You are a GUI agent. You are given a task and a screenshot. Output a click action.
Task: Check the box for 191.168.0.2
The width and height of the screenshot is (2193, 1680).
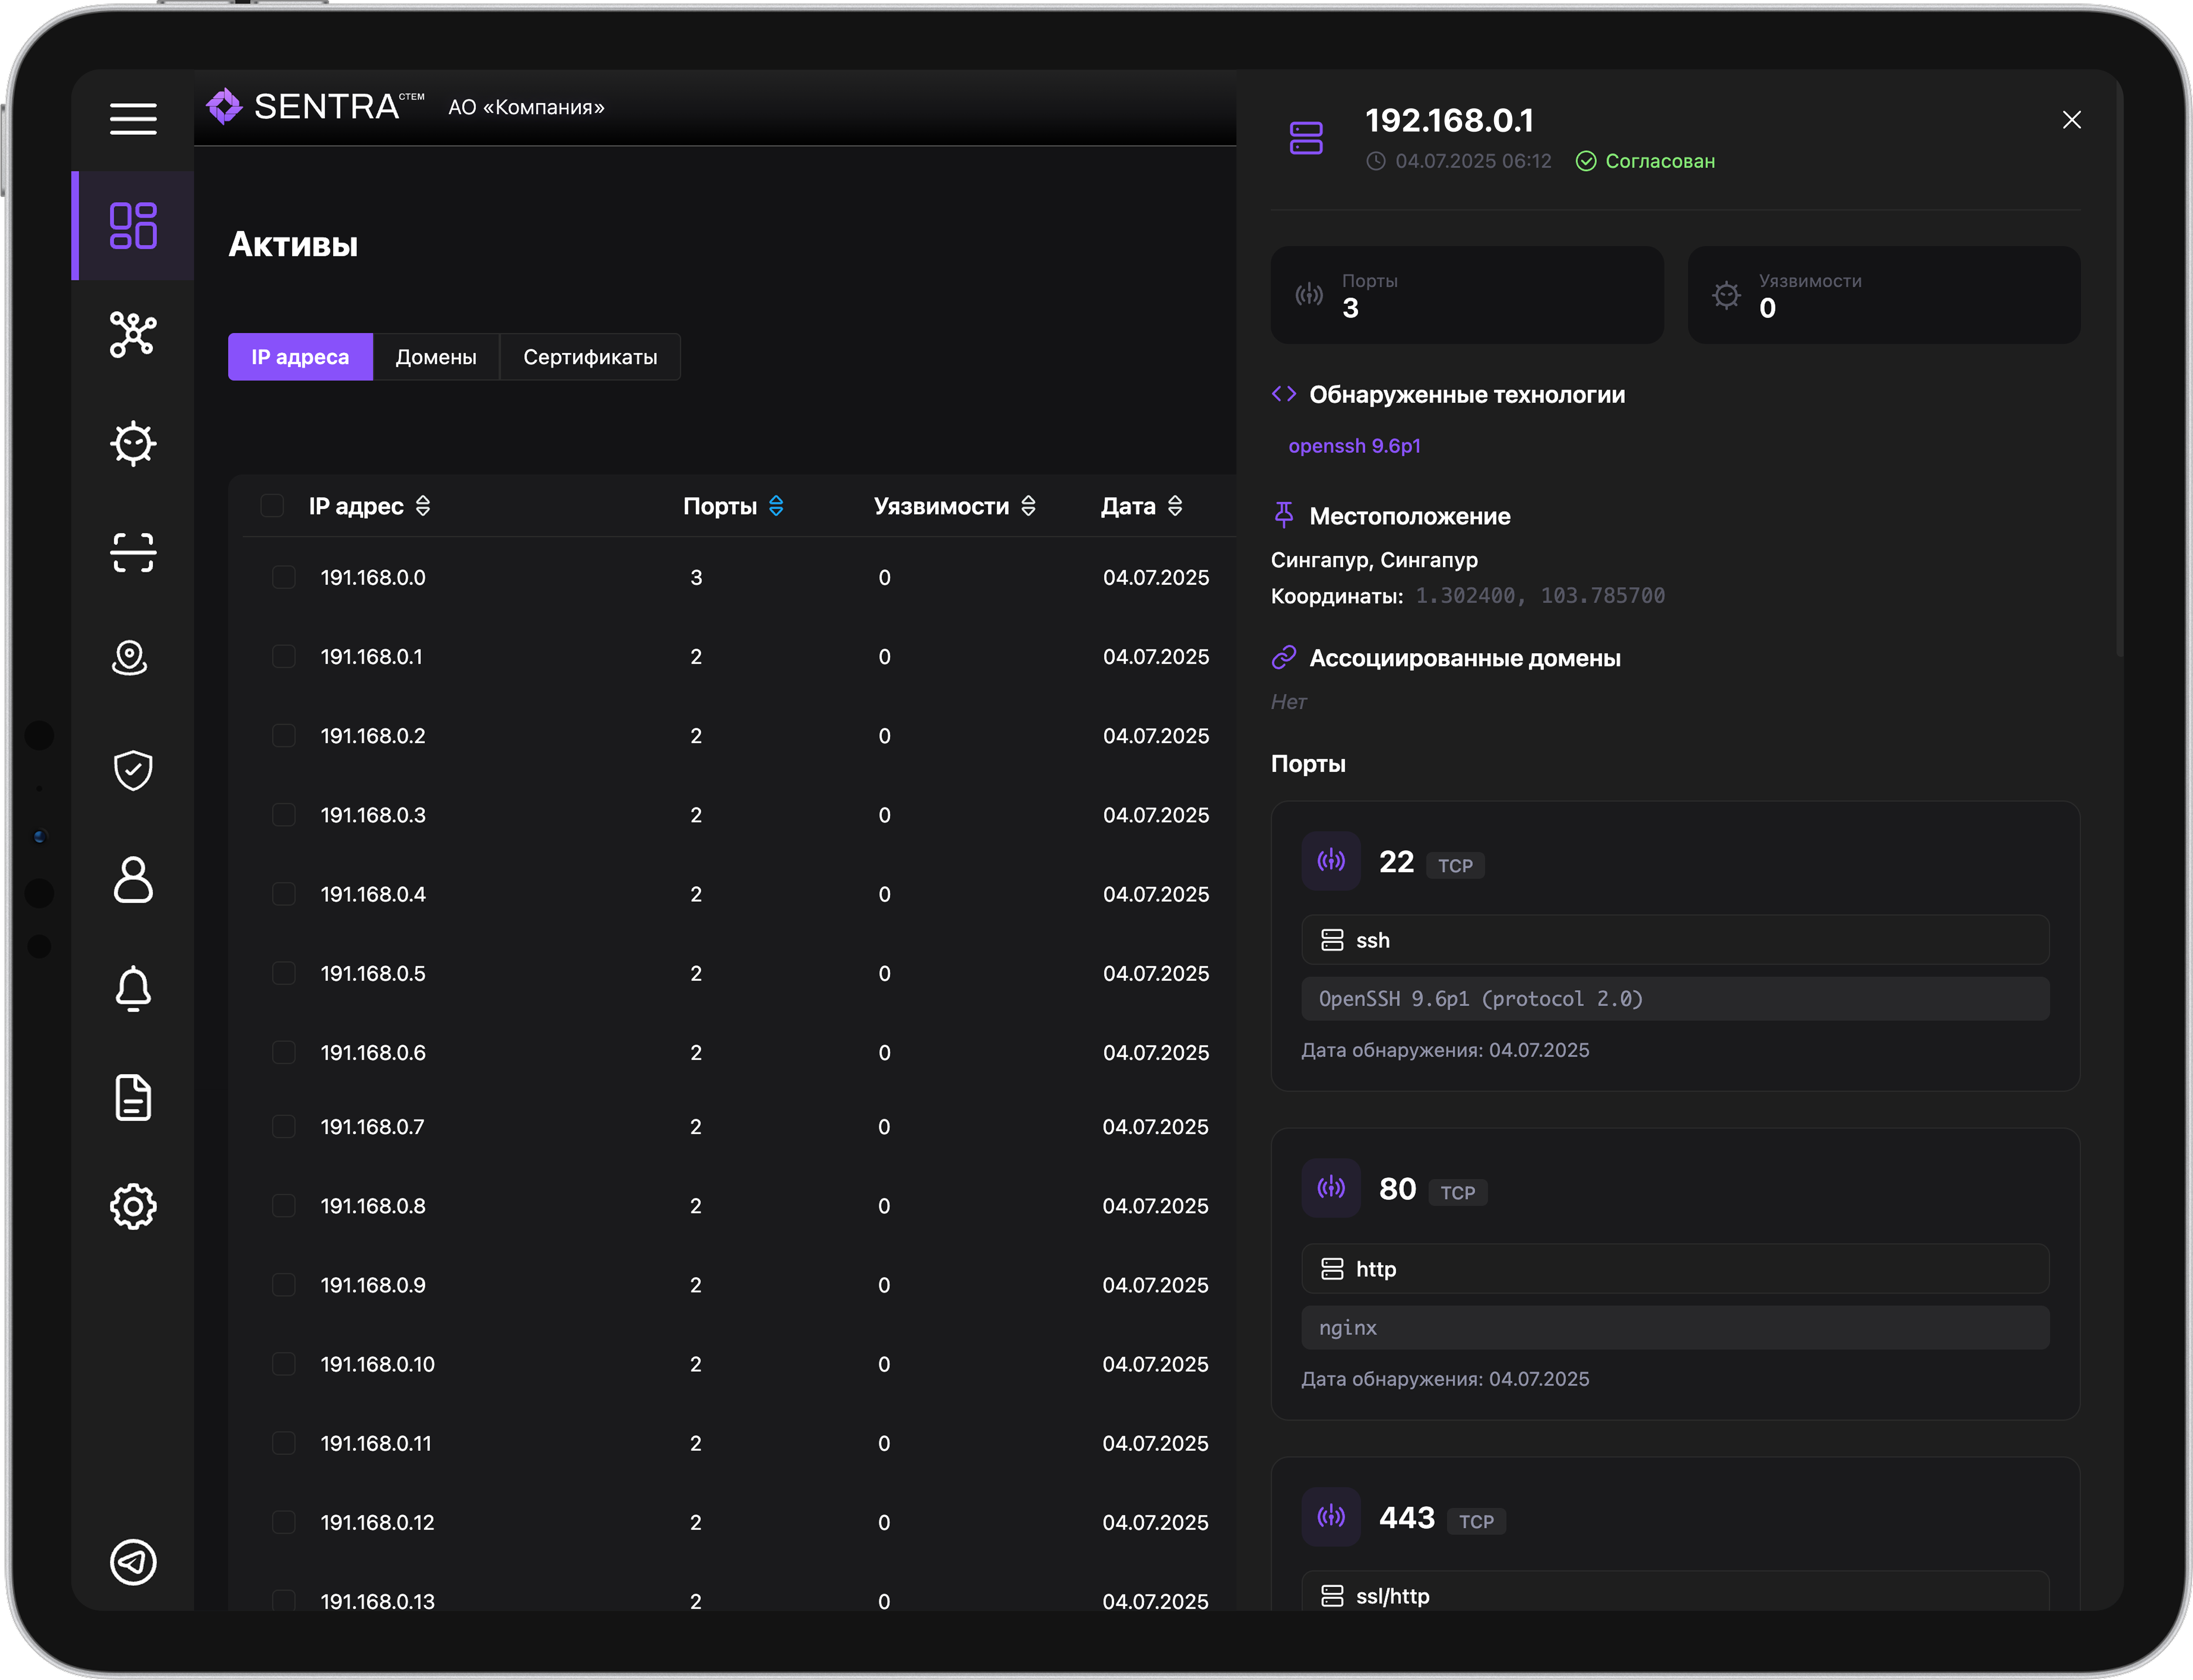pos(284,735)
